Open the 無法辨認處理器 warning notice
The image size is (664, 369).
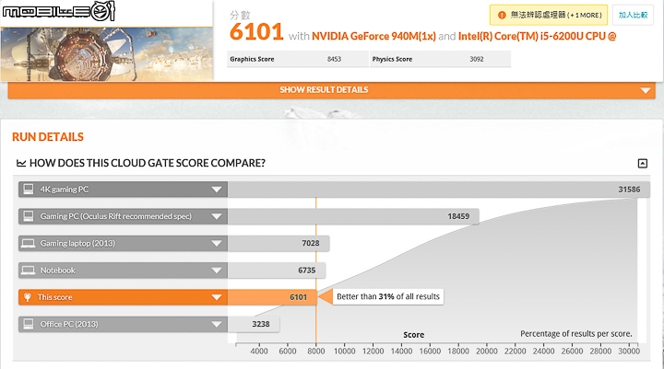[549, 16]
